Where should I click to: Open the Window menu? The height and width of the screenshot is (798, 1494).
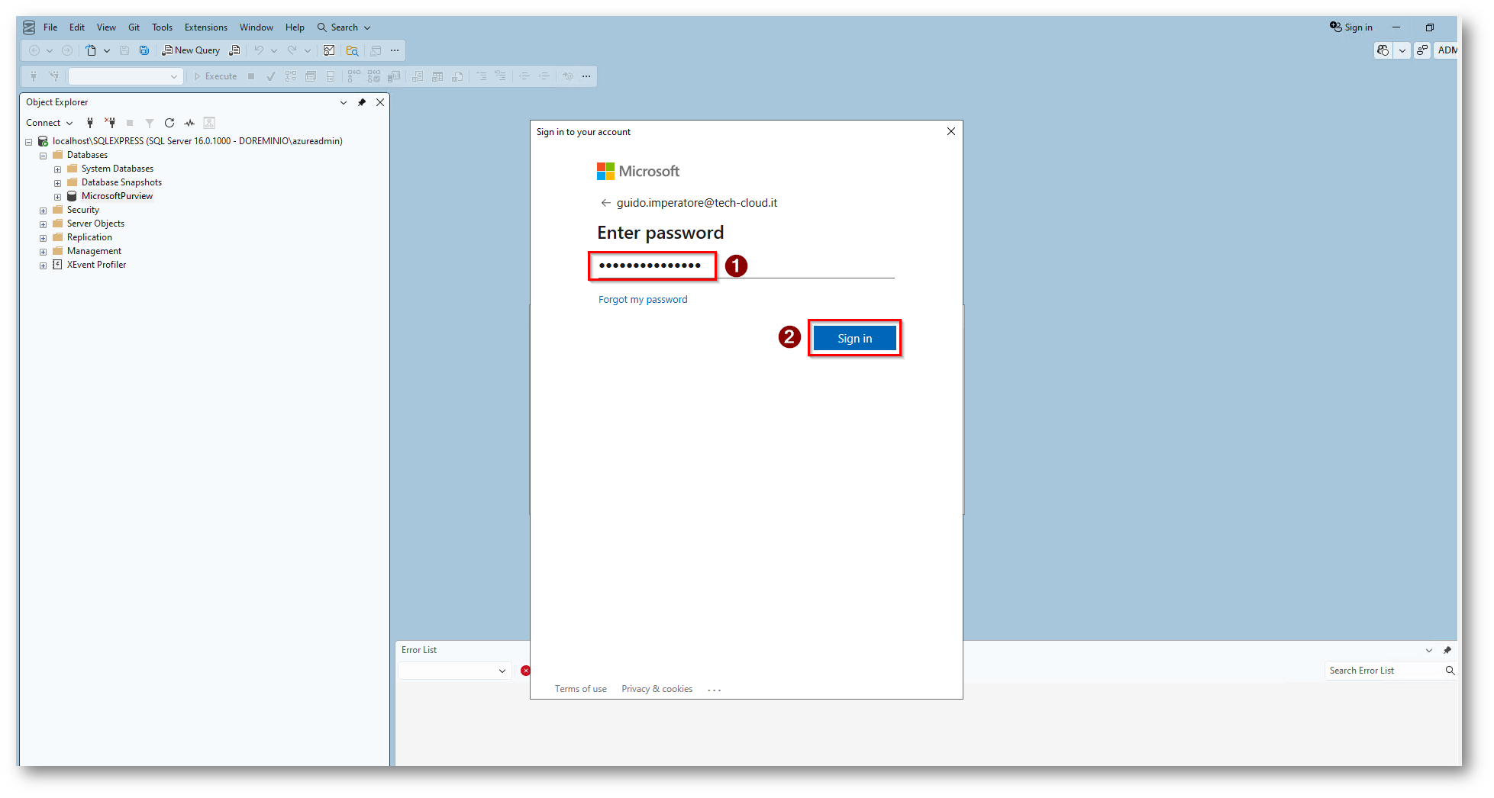(x=257, y=27)
